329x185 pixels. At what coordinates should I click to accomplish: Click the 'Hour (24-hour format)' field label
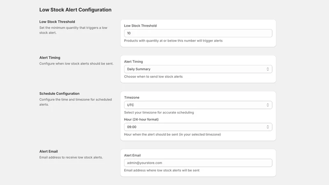tap(141, 119)
